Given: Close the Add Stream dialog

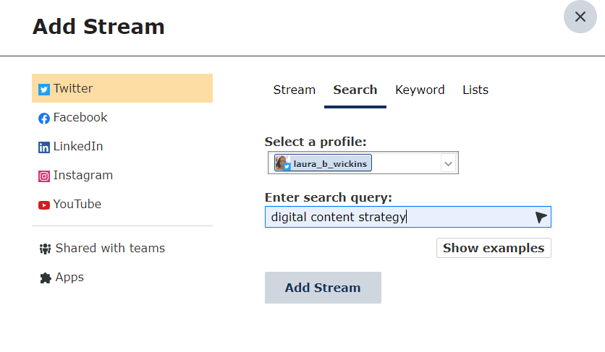Looking at the screenshot, I should coord(580,17).
